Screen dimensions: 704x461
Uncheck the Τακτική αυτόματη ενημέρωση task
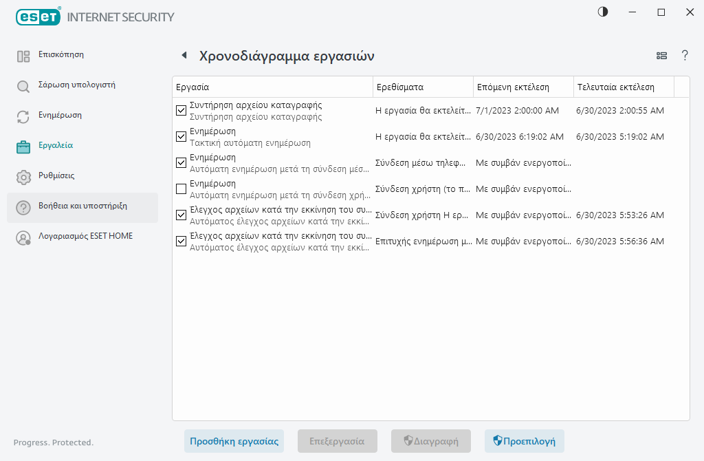181,136
